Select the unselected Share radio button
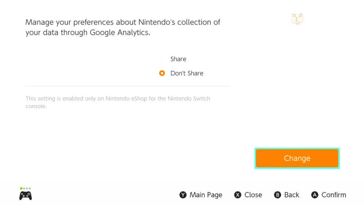This screenshot has height=205, width=364. (x=162, y=59)
